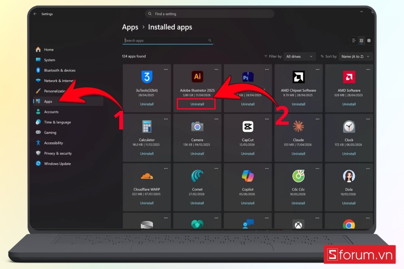Open the Sort by Name dropdown
The width and height of the screenshot is (404, 269).
(356, 56)
